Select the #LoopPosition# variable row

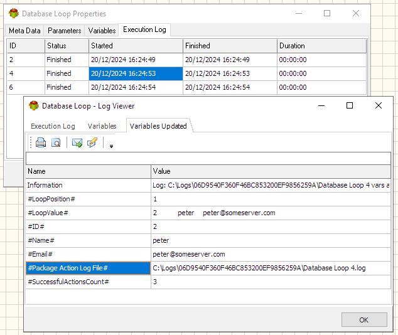(208, 199)
